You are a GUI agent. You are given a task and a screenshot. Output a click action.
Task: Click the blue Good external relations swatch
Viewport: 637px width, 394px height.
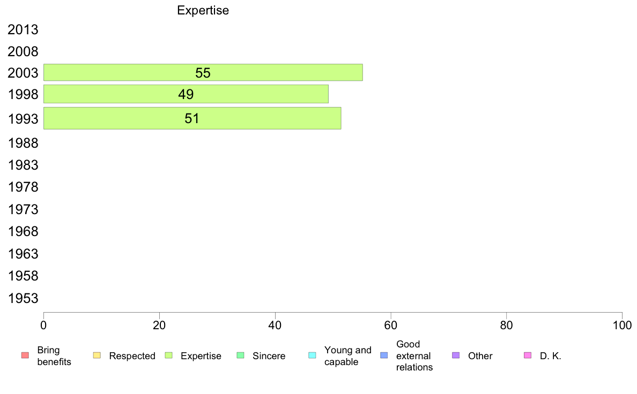coord(384,355)
